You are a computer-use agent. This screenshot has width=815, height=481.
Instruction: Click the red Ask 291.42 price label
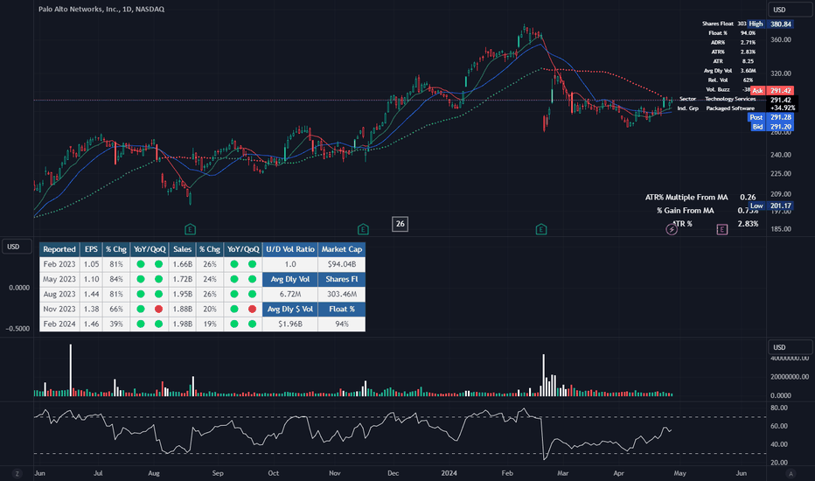(772, 90)
